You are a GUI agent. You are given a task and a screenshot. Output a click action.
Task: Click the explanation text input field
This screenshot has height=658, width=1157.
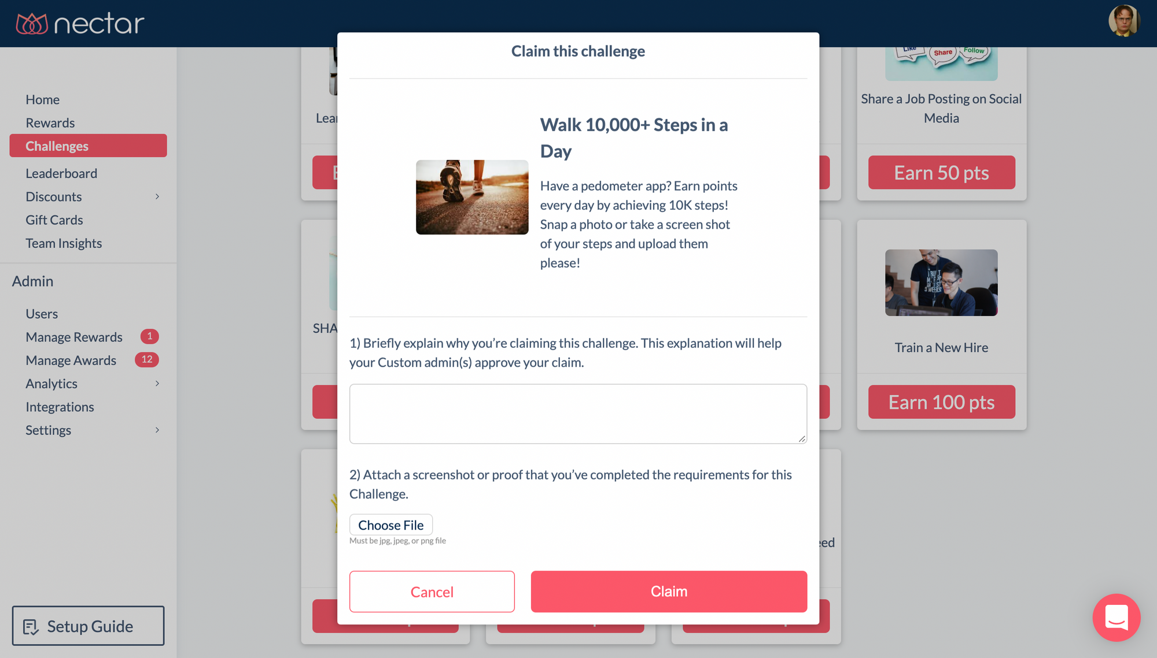point(578,414)
